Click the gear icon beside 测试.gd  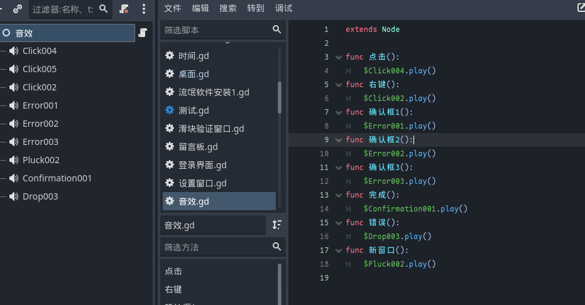point(169,110)
